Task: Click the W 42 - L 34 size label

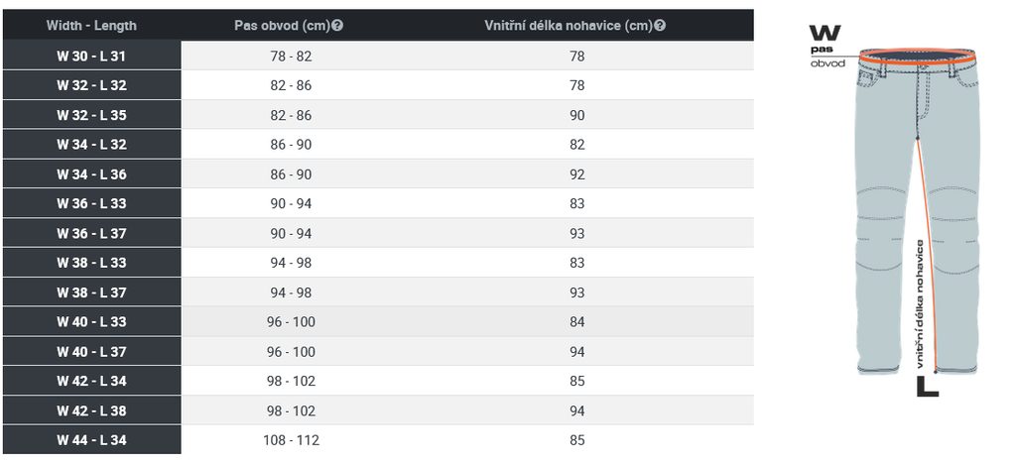Action: tap(91, 382)
